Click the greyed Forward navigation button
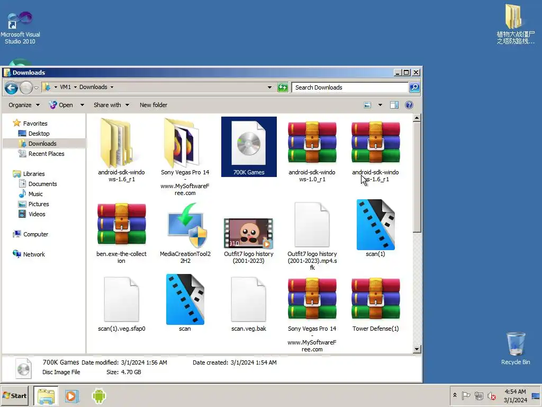Viewport: 542px width, 407px height. pos(26,87)
